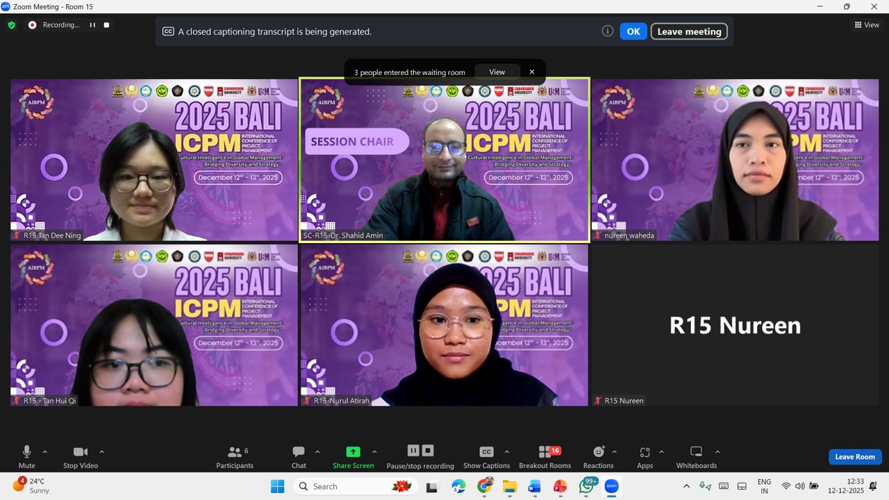Open the Participants panel icon
The height and width of the screenshot is (500, 889).
234,452
